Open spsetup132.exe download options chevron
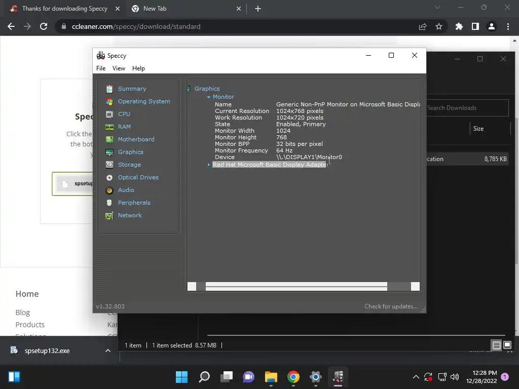This screenshot has width=519, height=389. 107,351
